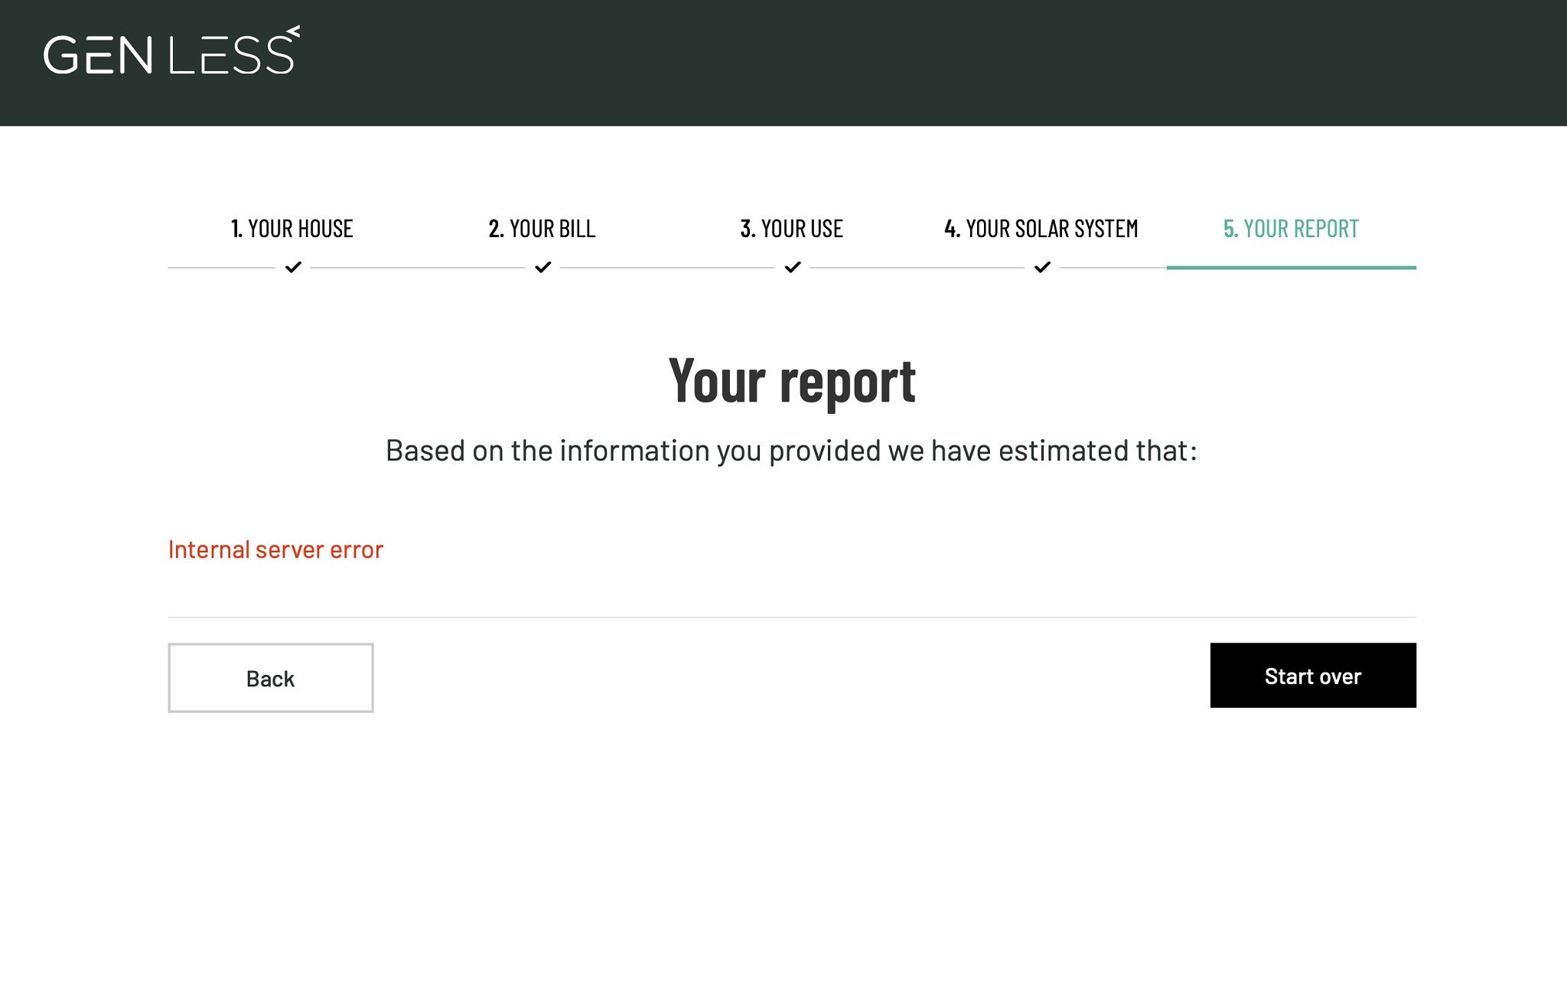
Task: Click the Back button
Action: (x=271, y=678)
